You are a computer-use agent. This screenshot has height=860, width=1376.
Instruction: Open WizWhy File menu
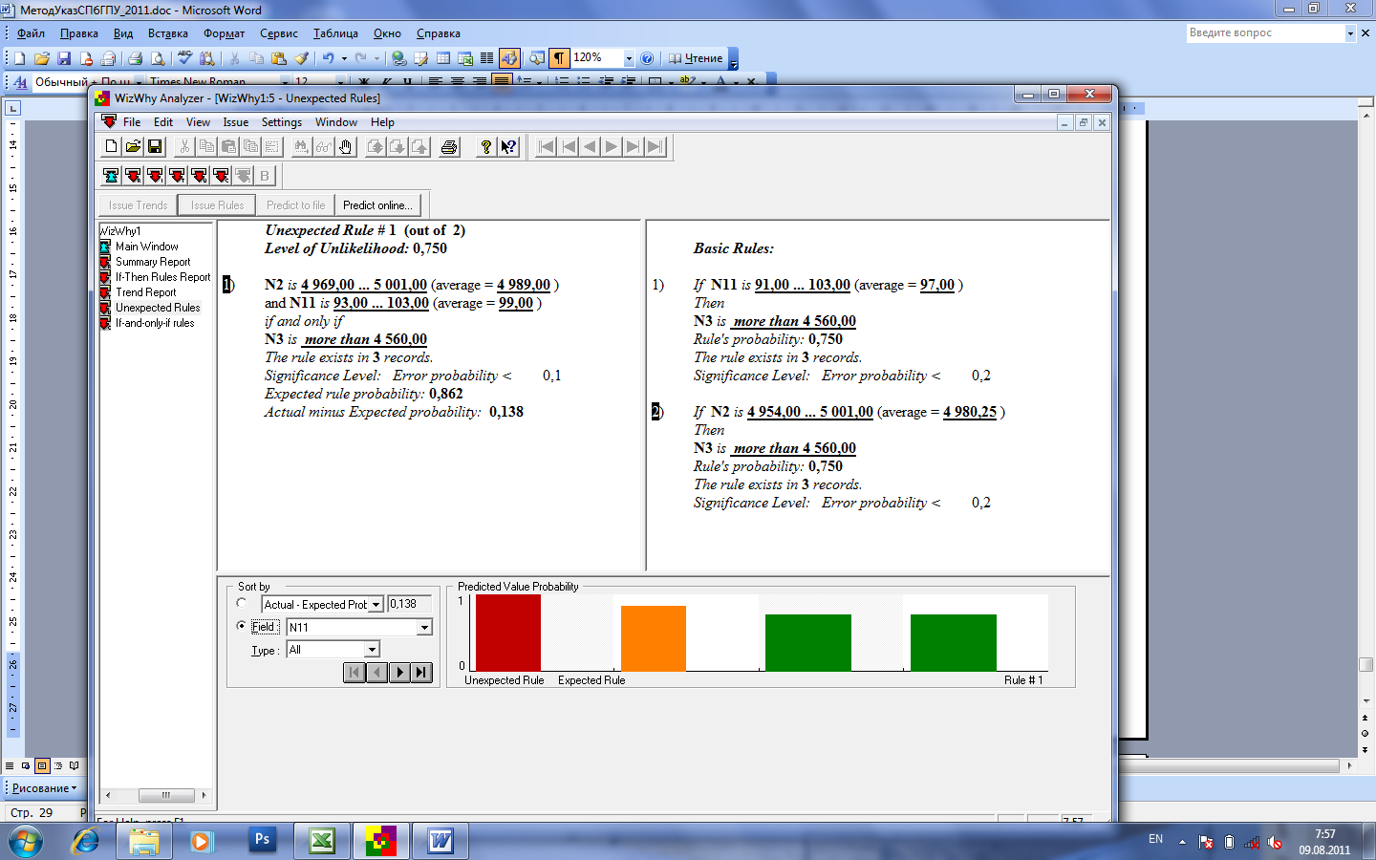(x=132, y=122)
